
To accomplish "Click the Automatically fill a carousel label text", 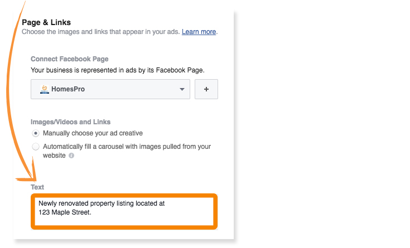I will click(127, 151).
